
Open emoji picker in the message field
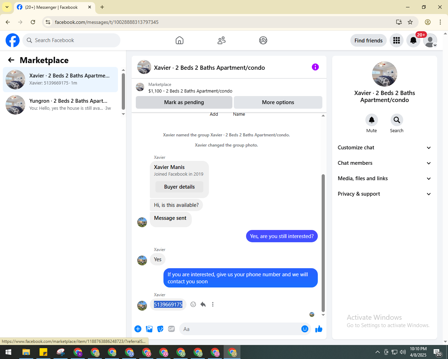[305, 329]
